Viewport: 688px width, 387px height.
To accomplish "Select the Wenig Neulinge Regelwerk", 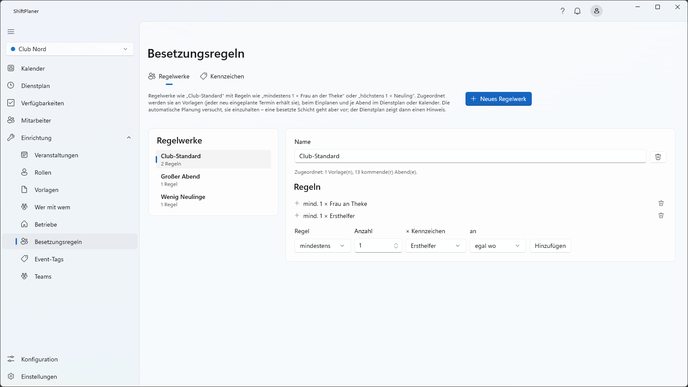I will click(x=213, y=200).
